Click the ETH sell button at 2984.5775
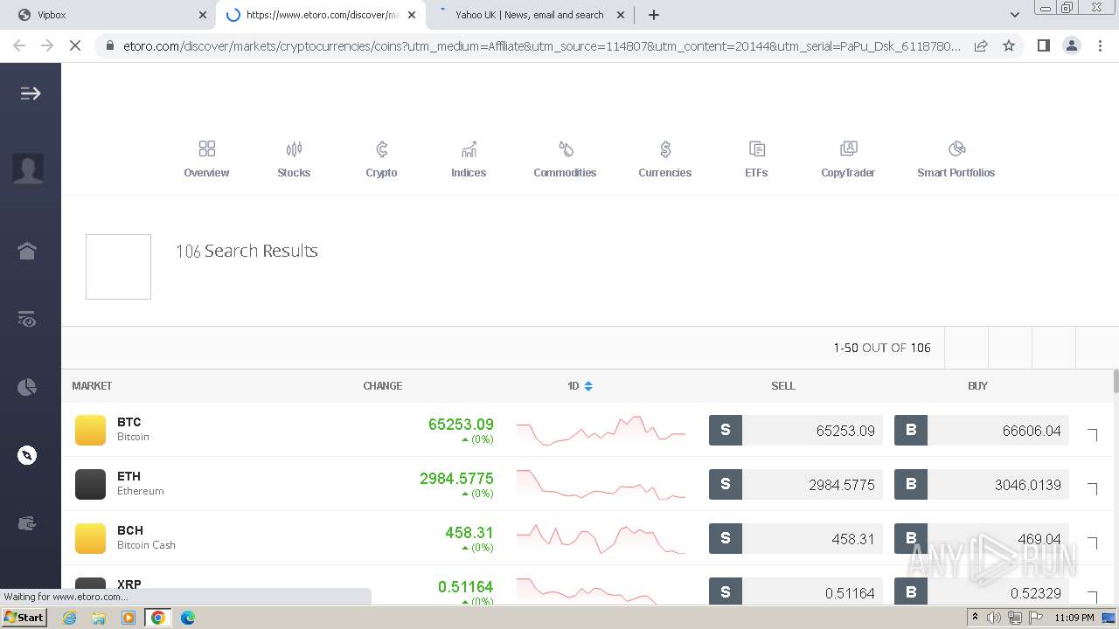 coord(796,484)
